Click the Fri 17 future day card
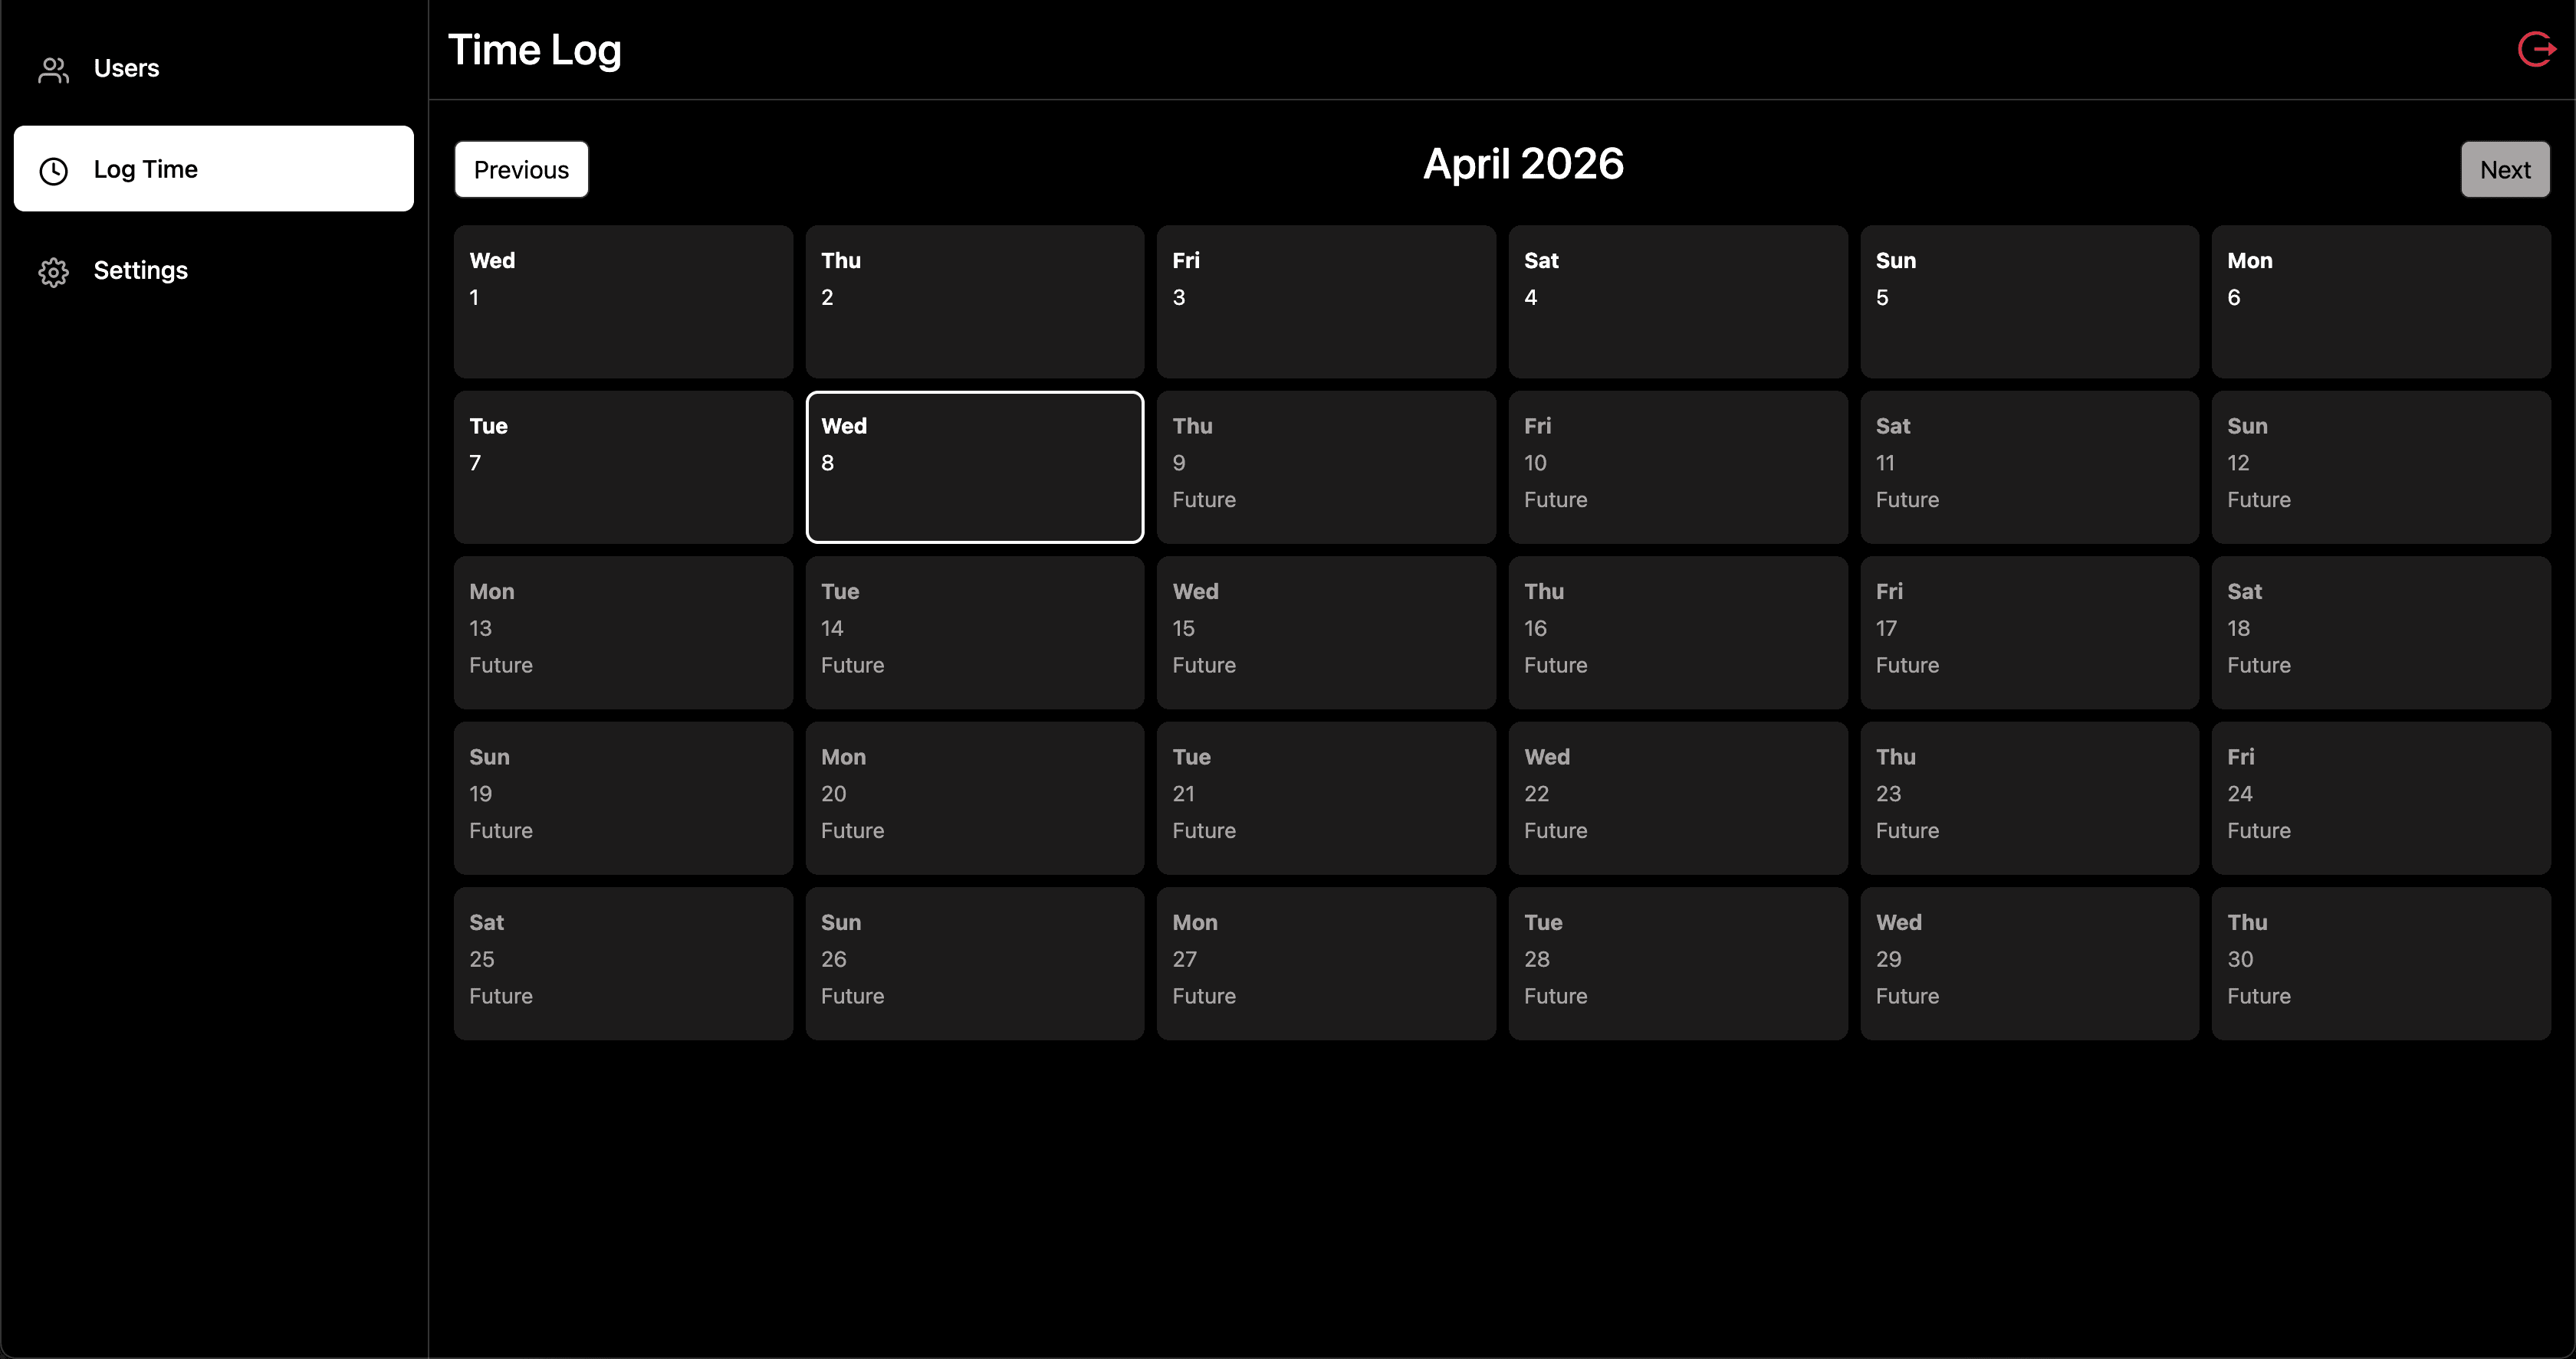Viewport: 2576px width, 1359px height. [x=2030, y=633]
